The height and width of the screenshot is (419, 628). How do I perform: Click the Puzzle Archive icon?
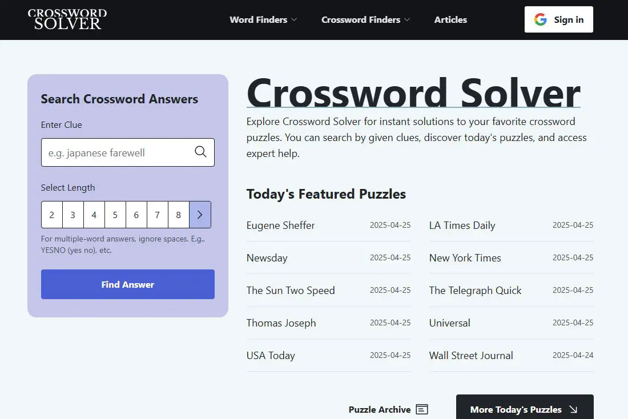pos(422,409)
